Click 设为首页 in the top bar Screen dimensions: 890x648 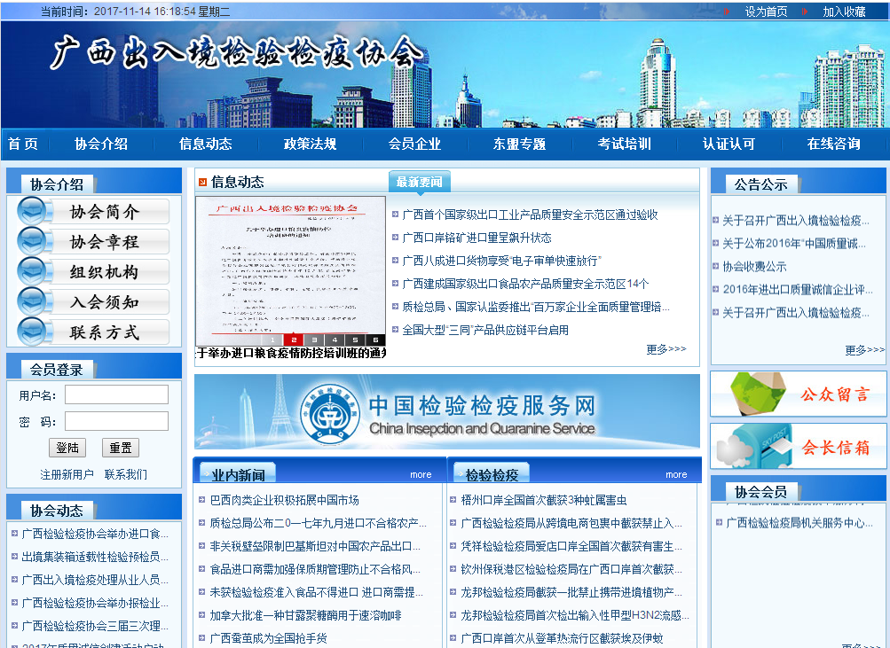tap(766, 12)
